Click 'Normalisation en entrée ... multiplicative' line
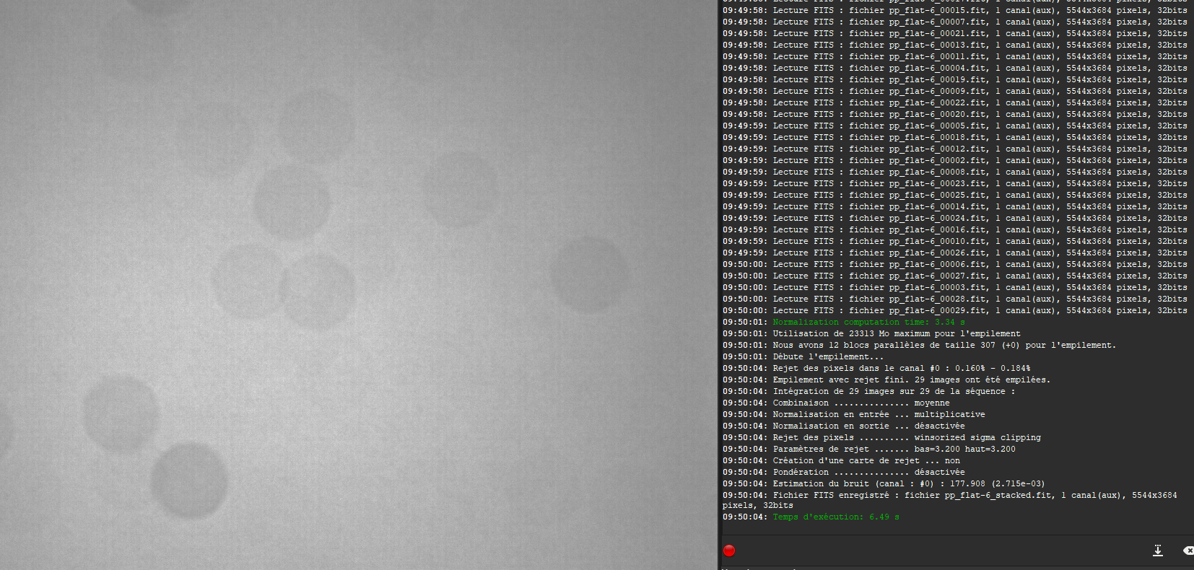Viewport: 1194px width, 570px height. (854, 414)
